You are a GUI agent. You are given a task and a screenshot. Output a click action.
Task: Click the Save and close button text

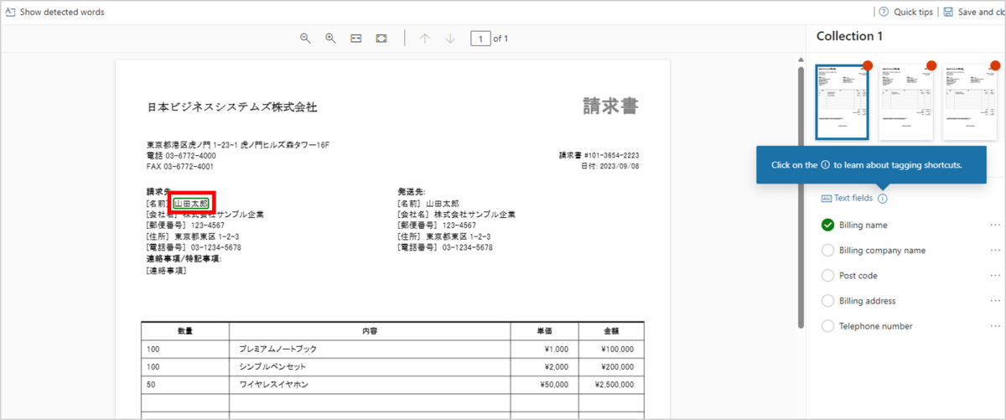pos(982,13)
